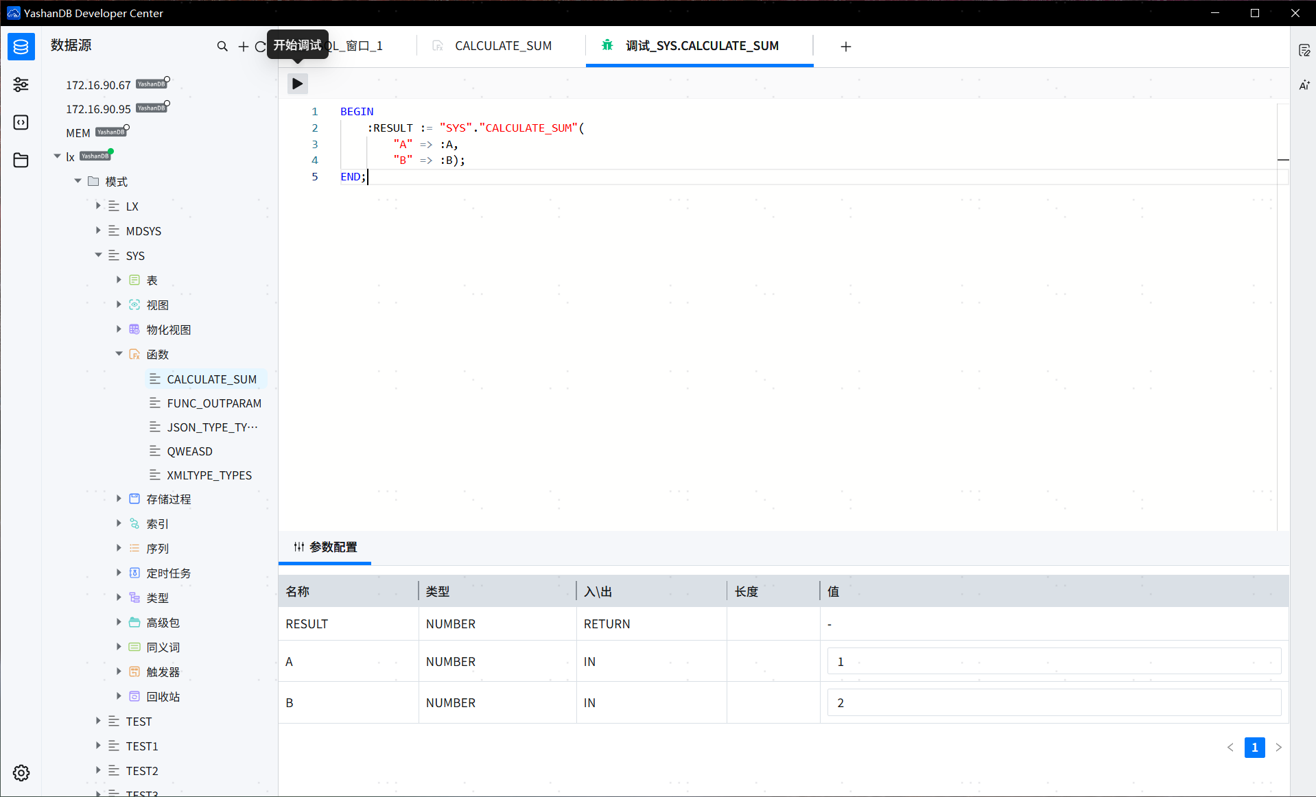Open the settings sliders icon in sidebar
1316x797 pixels.
pyautogui.click(x=21, y=84)
